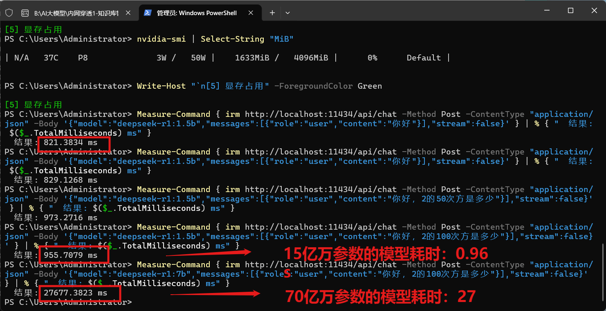Click the PowerShell icon on the admin tab
The height and width of the screenshot is (311, 606).
click(148, 13)
